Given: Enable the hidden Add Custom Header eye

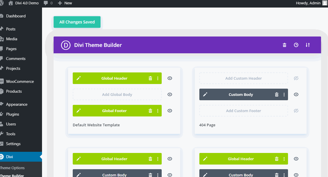Looking at the screenshot, I should point(296,78).
